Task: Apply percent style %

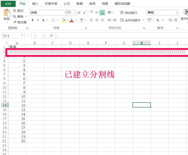Action: coord(158,20)
